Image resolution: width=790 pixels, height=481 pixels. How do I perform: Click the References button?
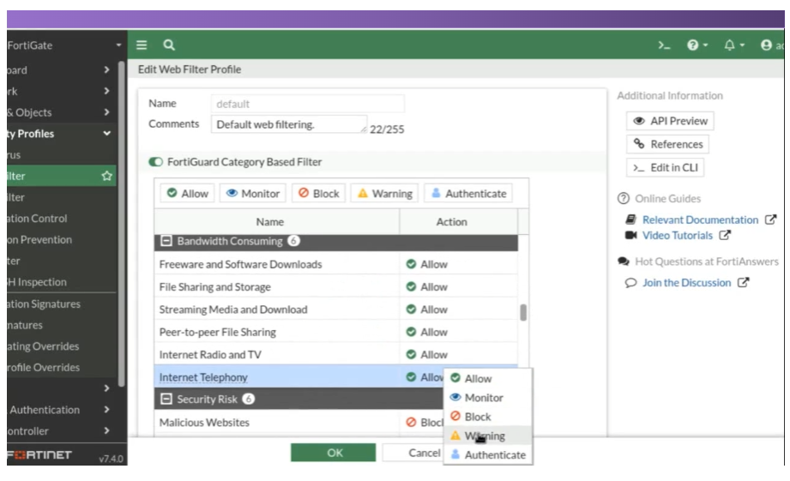pyautogui.click(x=667, y=144)
